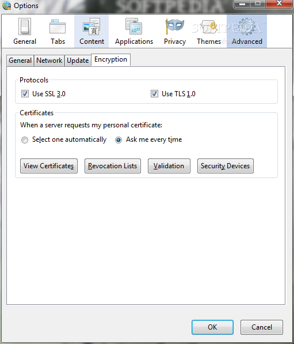294x344 pixels.
Task: Open View Certificates dialog
Action: [49, 166]
